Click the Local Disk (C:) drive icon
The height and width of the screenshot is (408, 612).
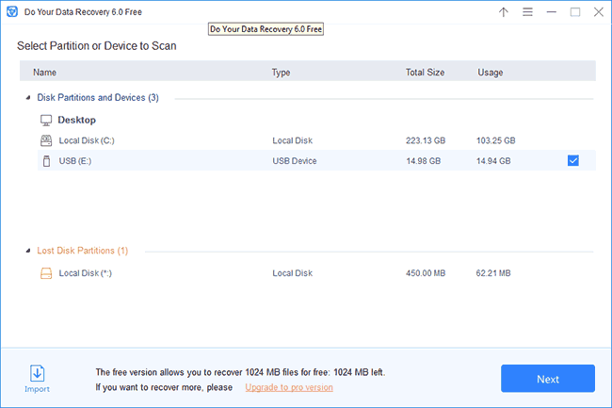click(46, 140)
